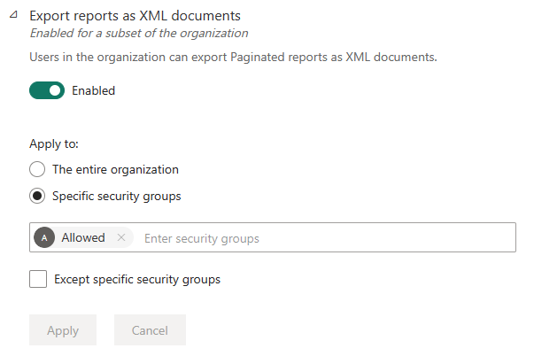Screen dimensions: 534x356
Task: Remove the Allowed group with its X icon
Action: coord(121,238)
